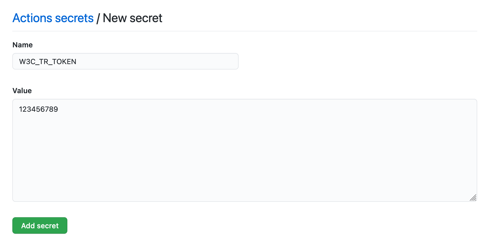Place cursor on 123456789 value text
The image size is (488, 244).
point(39,109)
